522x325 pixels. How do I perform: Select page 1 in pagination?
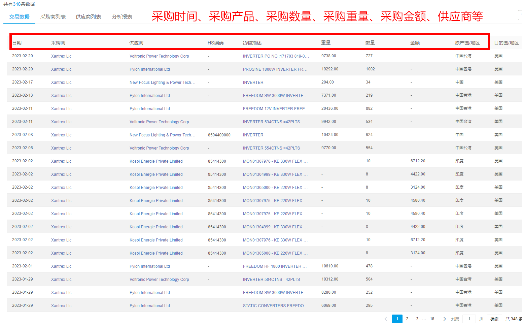coord(397,319)
